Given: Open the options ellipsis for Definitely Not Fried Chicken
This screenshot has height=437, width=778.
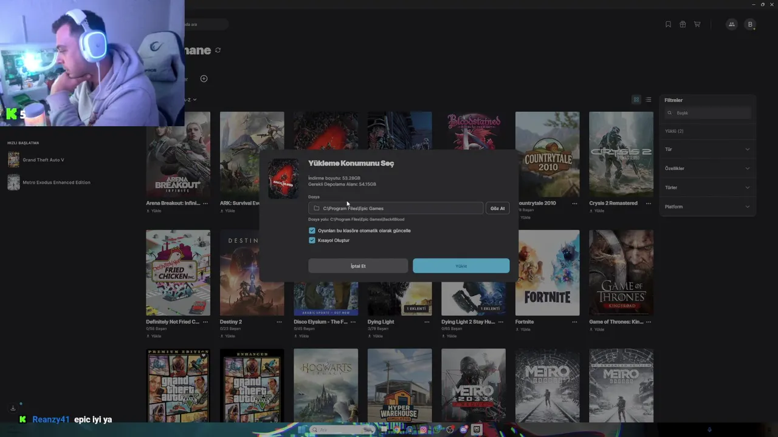Looking at the screenshot, I should coord(205,322).
